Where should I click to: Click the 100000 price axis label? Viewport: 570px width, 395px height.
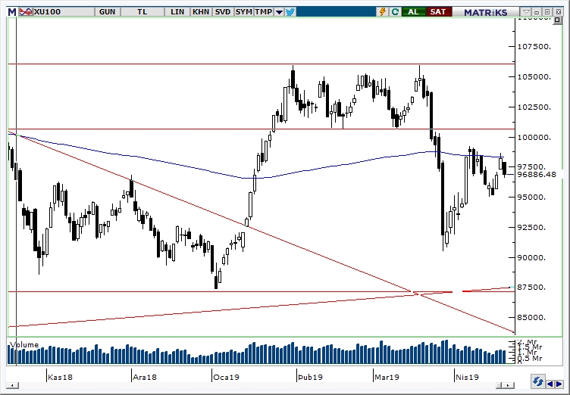click(x=534, y=137)
